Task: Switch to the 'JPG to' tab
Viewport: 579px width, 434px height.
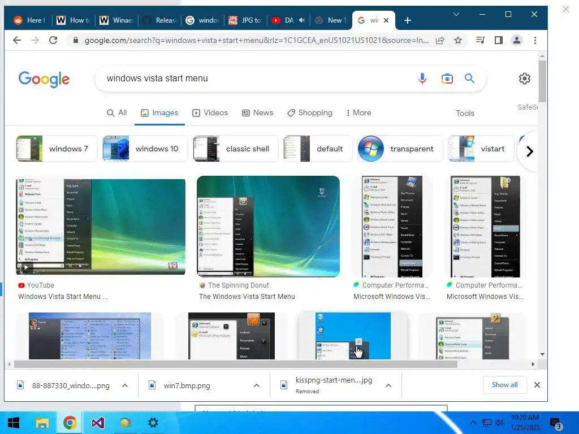Action: [x=245, y=20]
